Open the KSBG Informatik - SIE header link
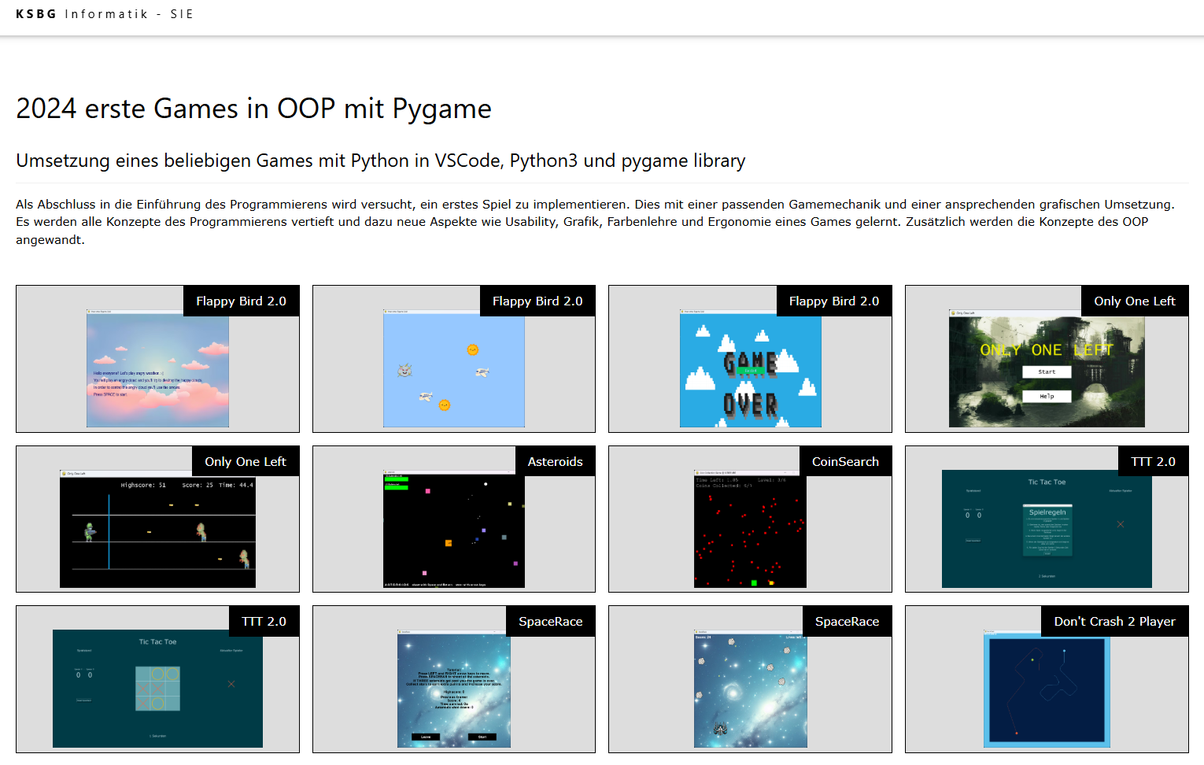The width and height of the screenshot is (1204, 765). pyautogui.click(x=105, y=14)
